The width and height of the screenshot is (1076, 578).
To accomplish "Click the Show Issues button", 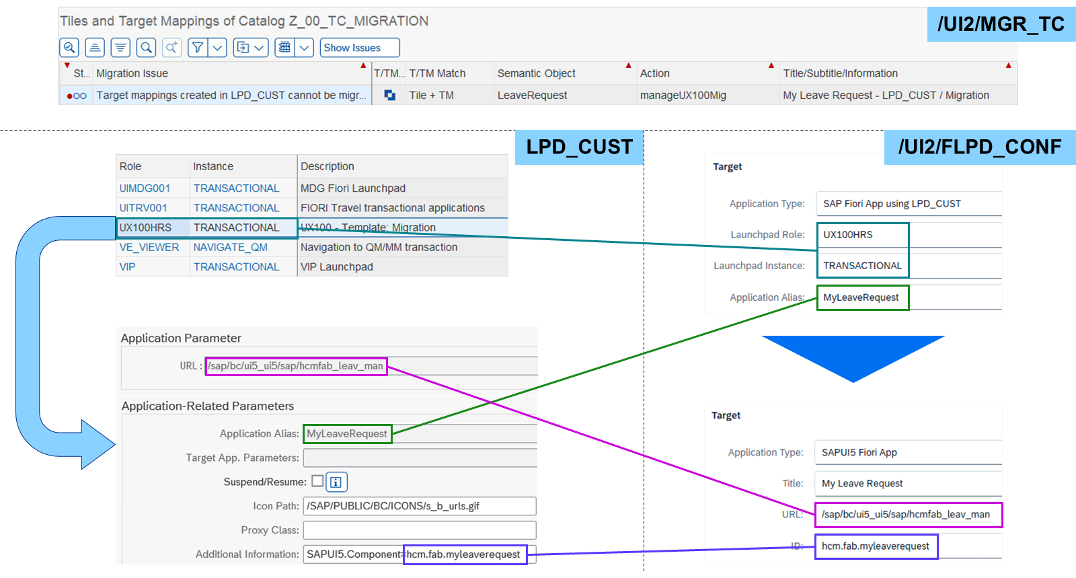I will pyautogui.click(x=360, y=48).
